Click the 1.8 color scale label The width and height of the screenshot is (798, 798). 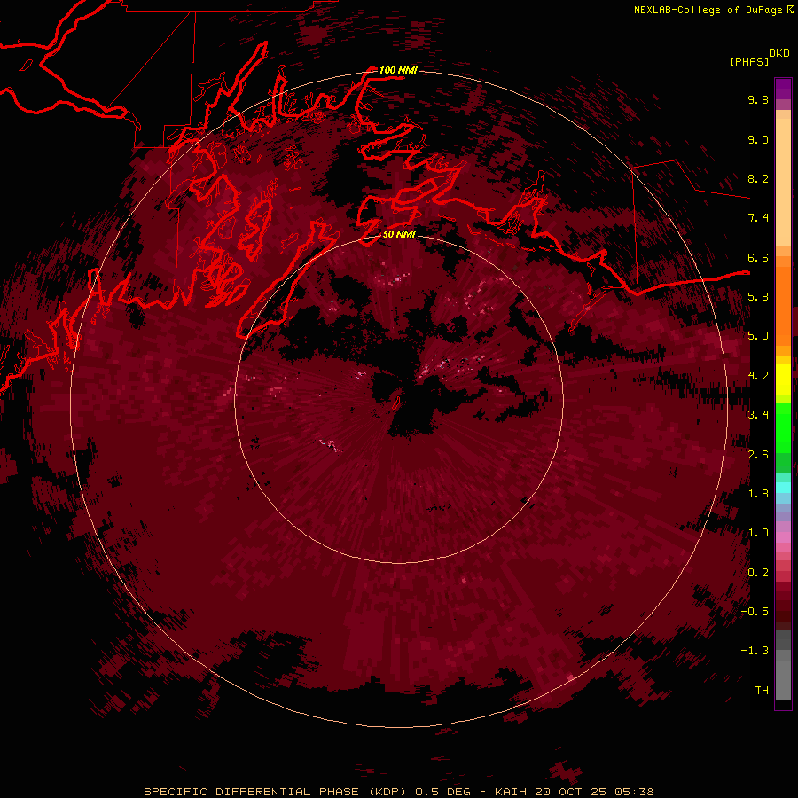click(758, 494)
